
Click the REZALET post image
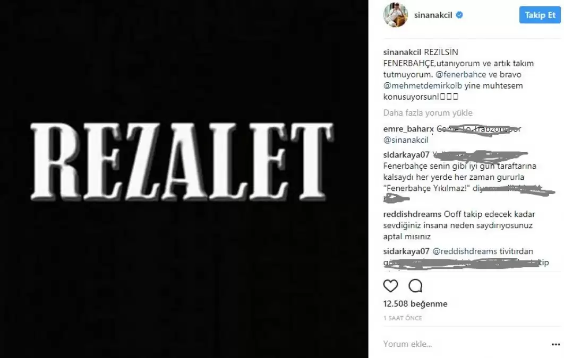point(184,179)
